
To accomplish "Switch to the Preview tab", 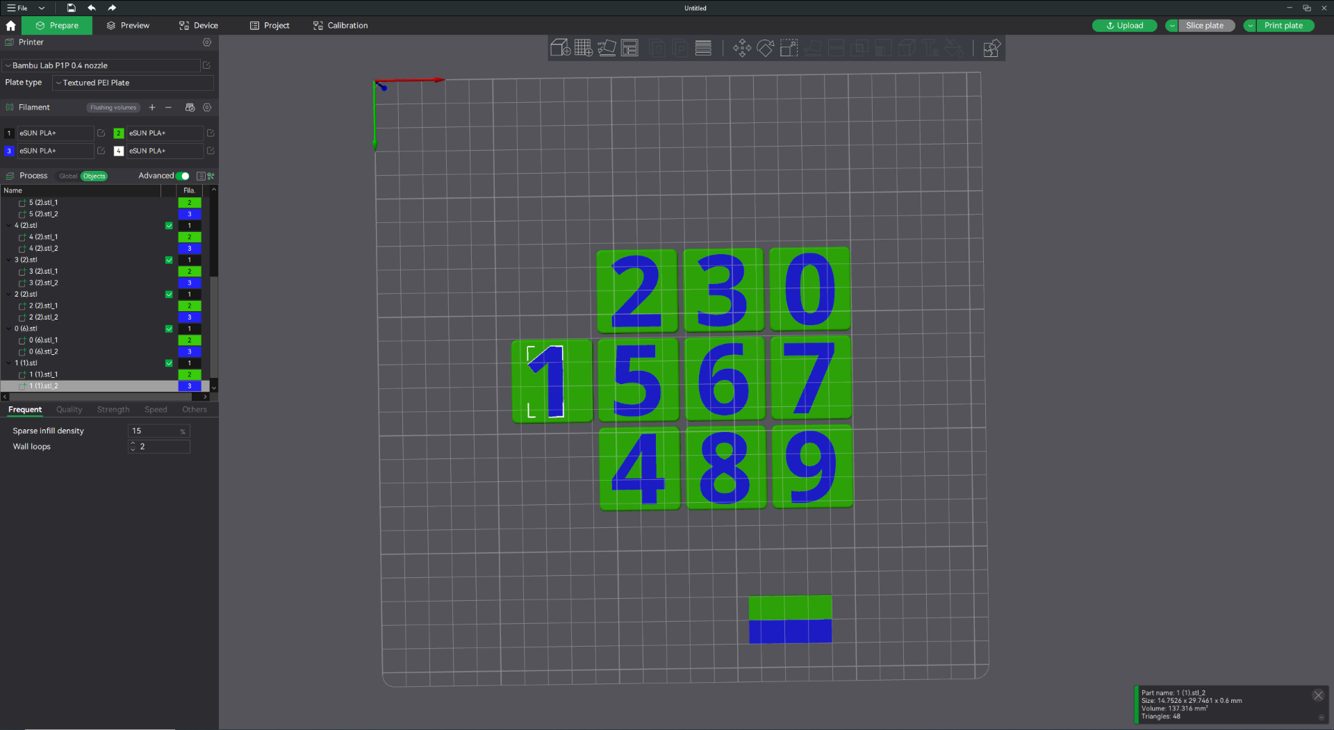I will [128, 26].
